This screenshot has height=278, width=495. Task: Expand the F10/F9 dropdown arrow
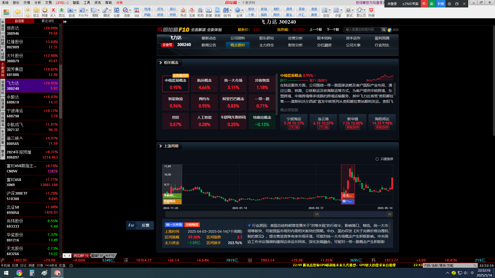[87, 10]
